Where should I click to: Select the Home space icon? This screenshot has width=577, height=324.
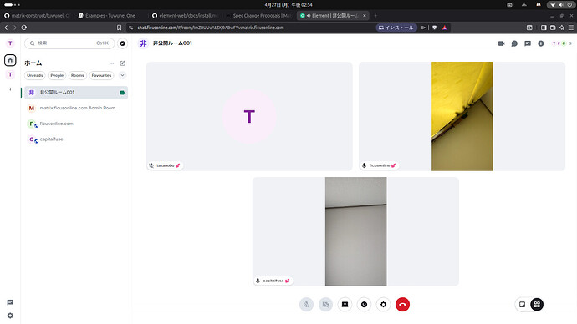(10, 60)
